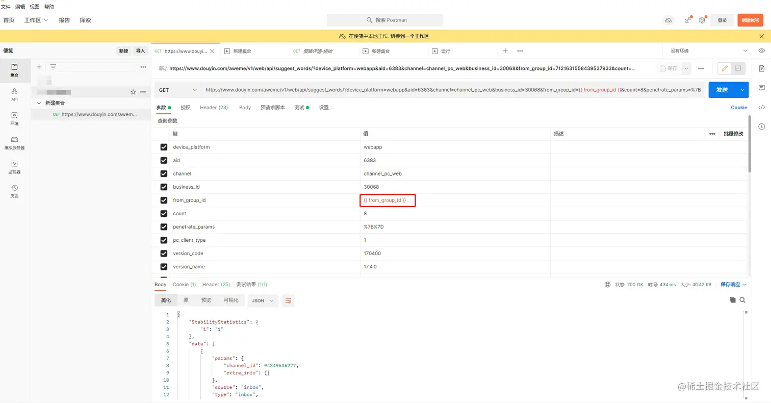Click the 创建帐号 button

coord(750,20)
